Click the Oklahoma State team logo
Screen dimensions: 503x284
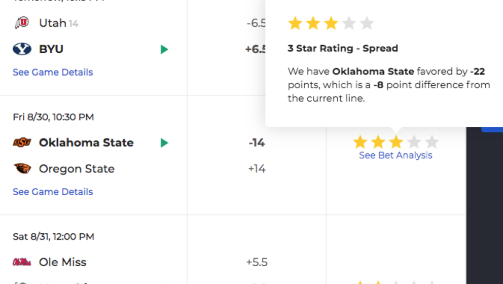click(22, 143)
